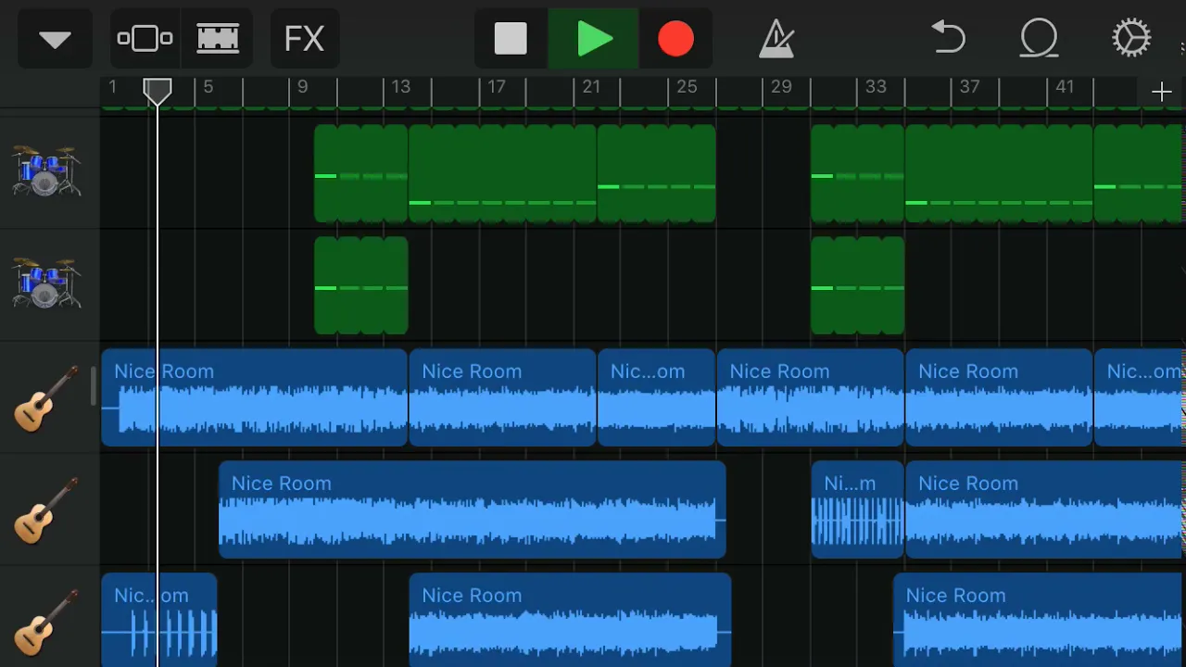Select guitar three Nice Room region at bar 13
Viewport: 1186px width, 667px height.
[x=570, y=620]
